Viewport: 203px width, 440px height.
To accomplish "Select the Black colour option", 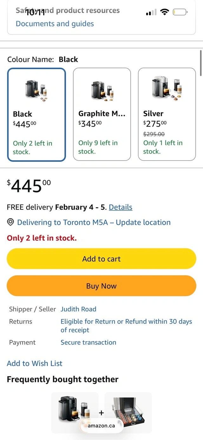I will (36, 114).
